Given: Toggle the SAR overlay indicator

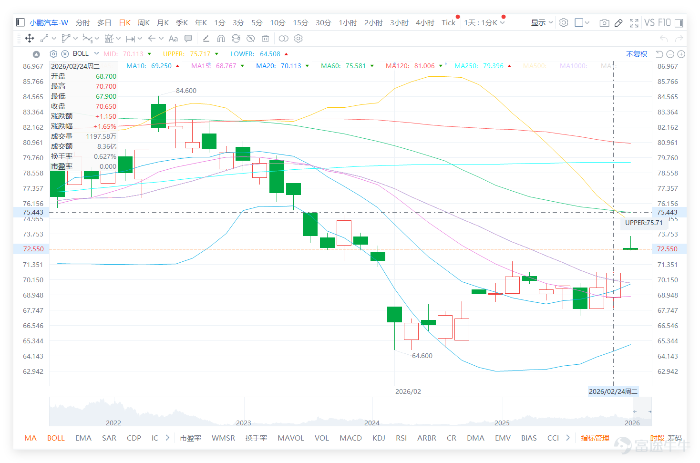Looking at the screenshot, I should pyautogui.click(x=109, y=438).
